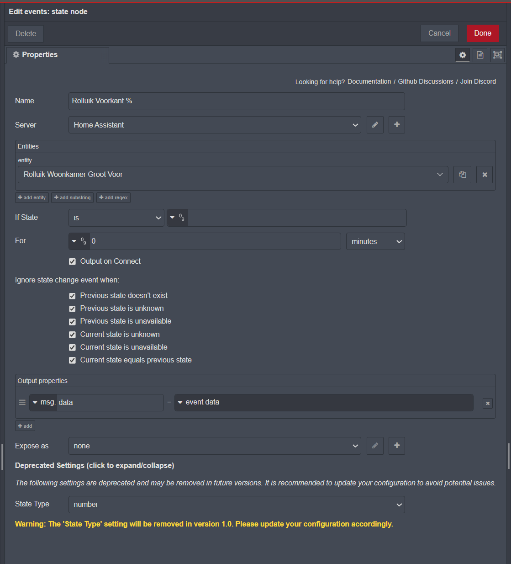Edit Home Assistant server with pencil icon

375,125
